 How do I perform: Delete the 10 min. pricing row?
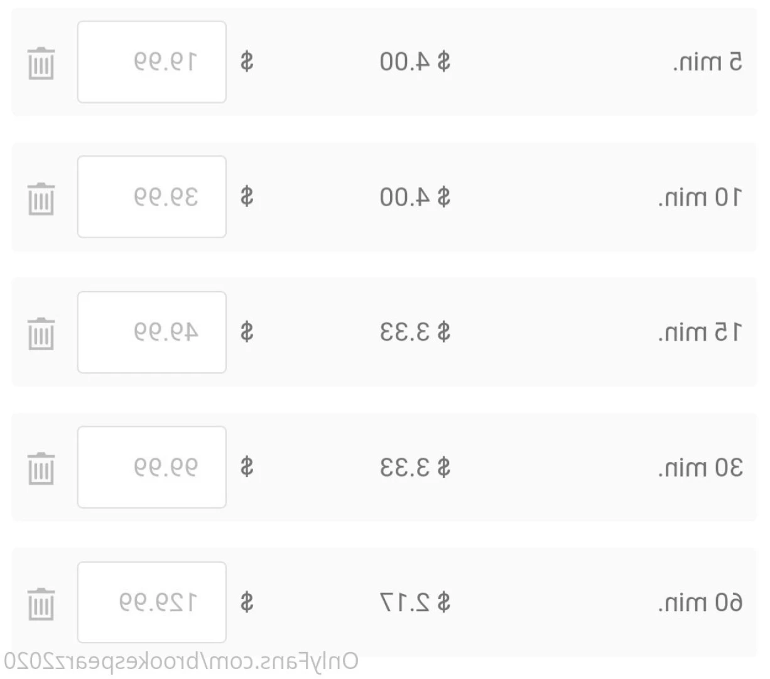click(x=41, y=199)
